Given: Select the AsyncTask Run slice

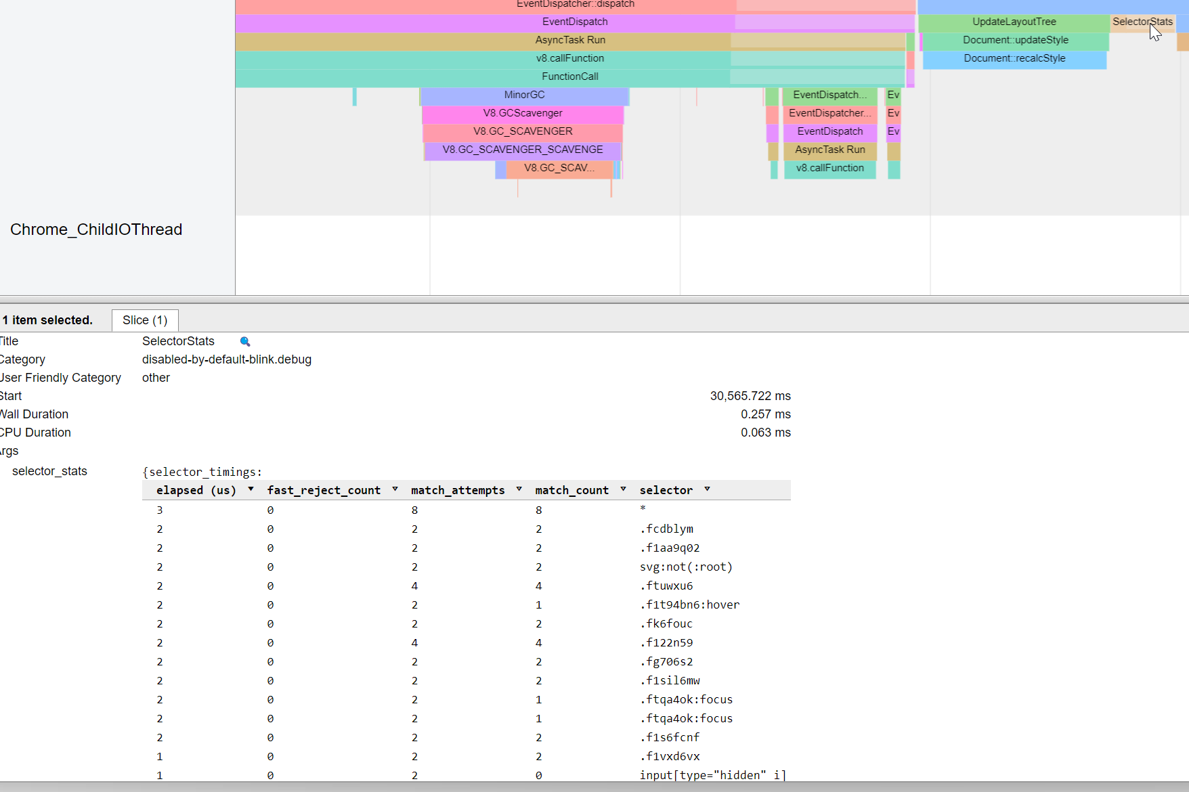Looking at the screenshot, I should [x=570, y=40].
